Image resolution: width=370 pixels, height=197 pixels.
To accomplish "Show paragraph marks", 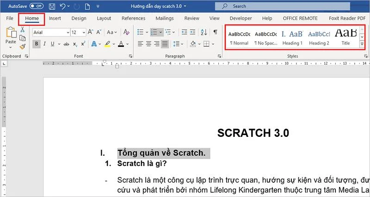I will (x=215, y=32).
